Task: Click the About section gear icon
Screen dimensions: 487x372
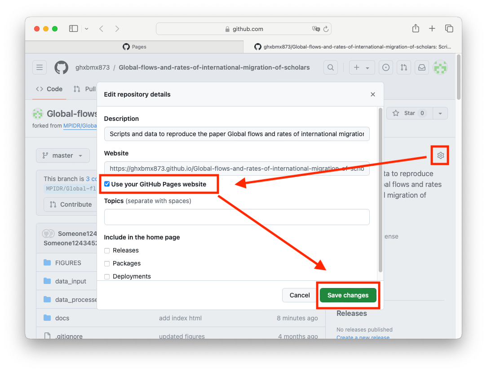Action: click(440, 155)
